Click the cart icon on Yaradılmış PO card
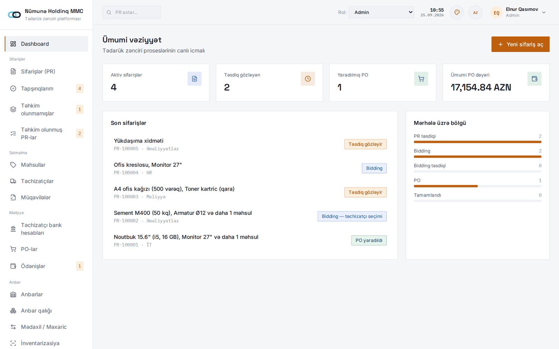Viewport: 559px width, 349px height. tap(421, 79)
